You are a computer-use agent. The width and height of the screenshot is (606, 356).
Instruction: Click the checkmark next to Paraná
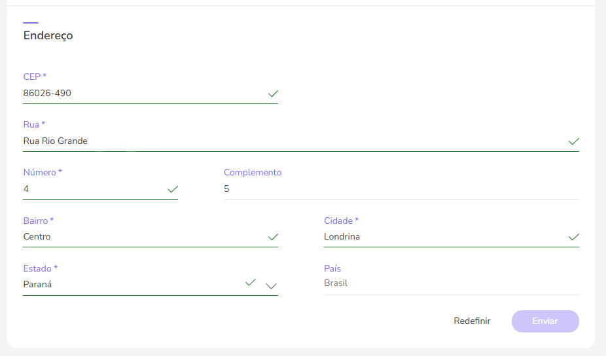tap(250, 283)
